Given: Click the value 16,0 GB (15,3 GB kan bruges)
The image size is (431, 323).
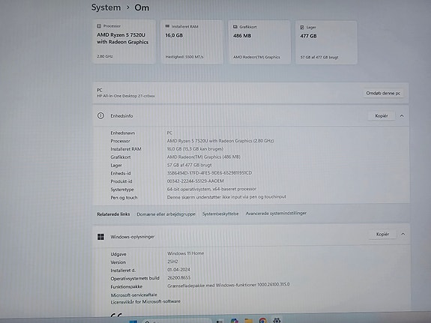Looking at the screenshot, I should point(195,148).
